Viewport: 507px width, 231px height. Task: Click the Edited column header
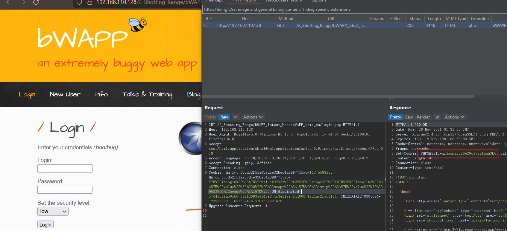pos(396,19)
